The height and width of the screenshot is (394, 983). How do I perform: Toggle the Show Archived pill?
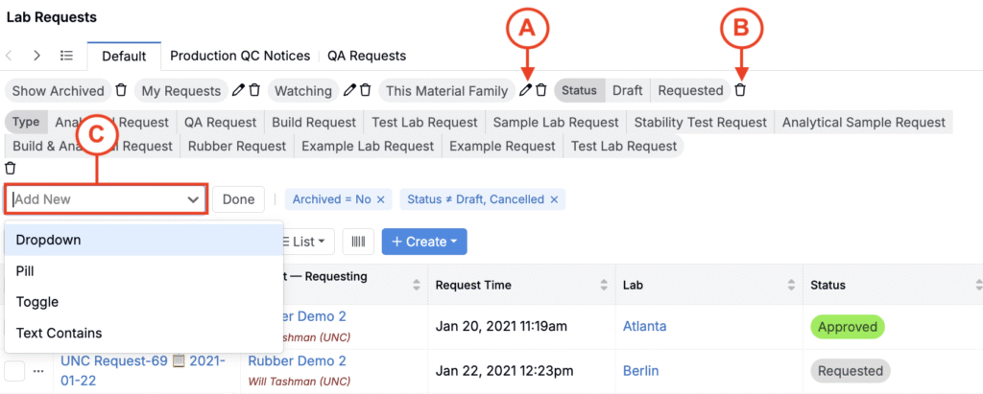[x=58, y=91]
